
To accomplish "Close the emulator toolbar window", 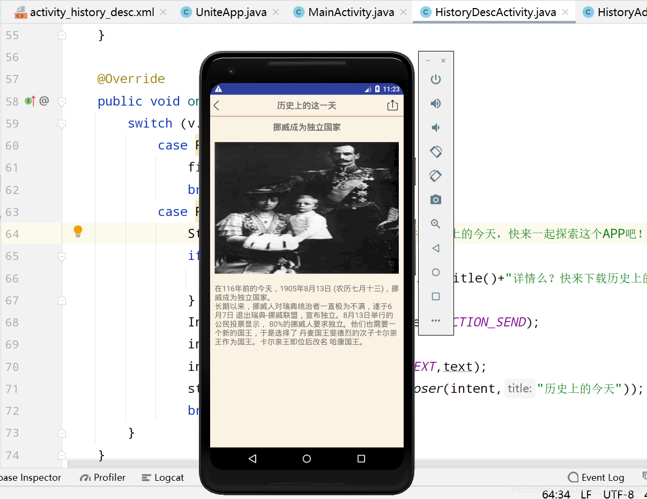I will pos(443,61).
